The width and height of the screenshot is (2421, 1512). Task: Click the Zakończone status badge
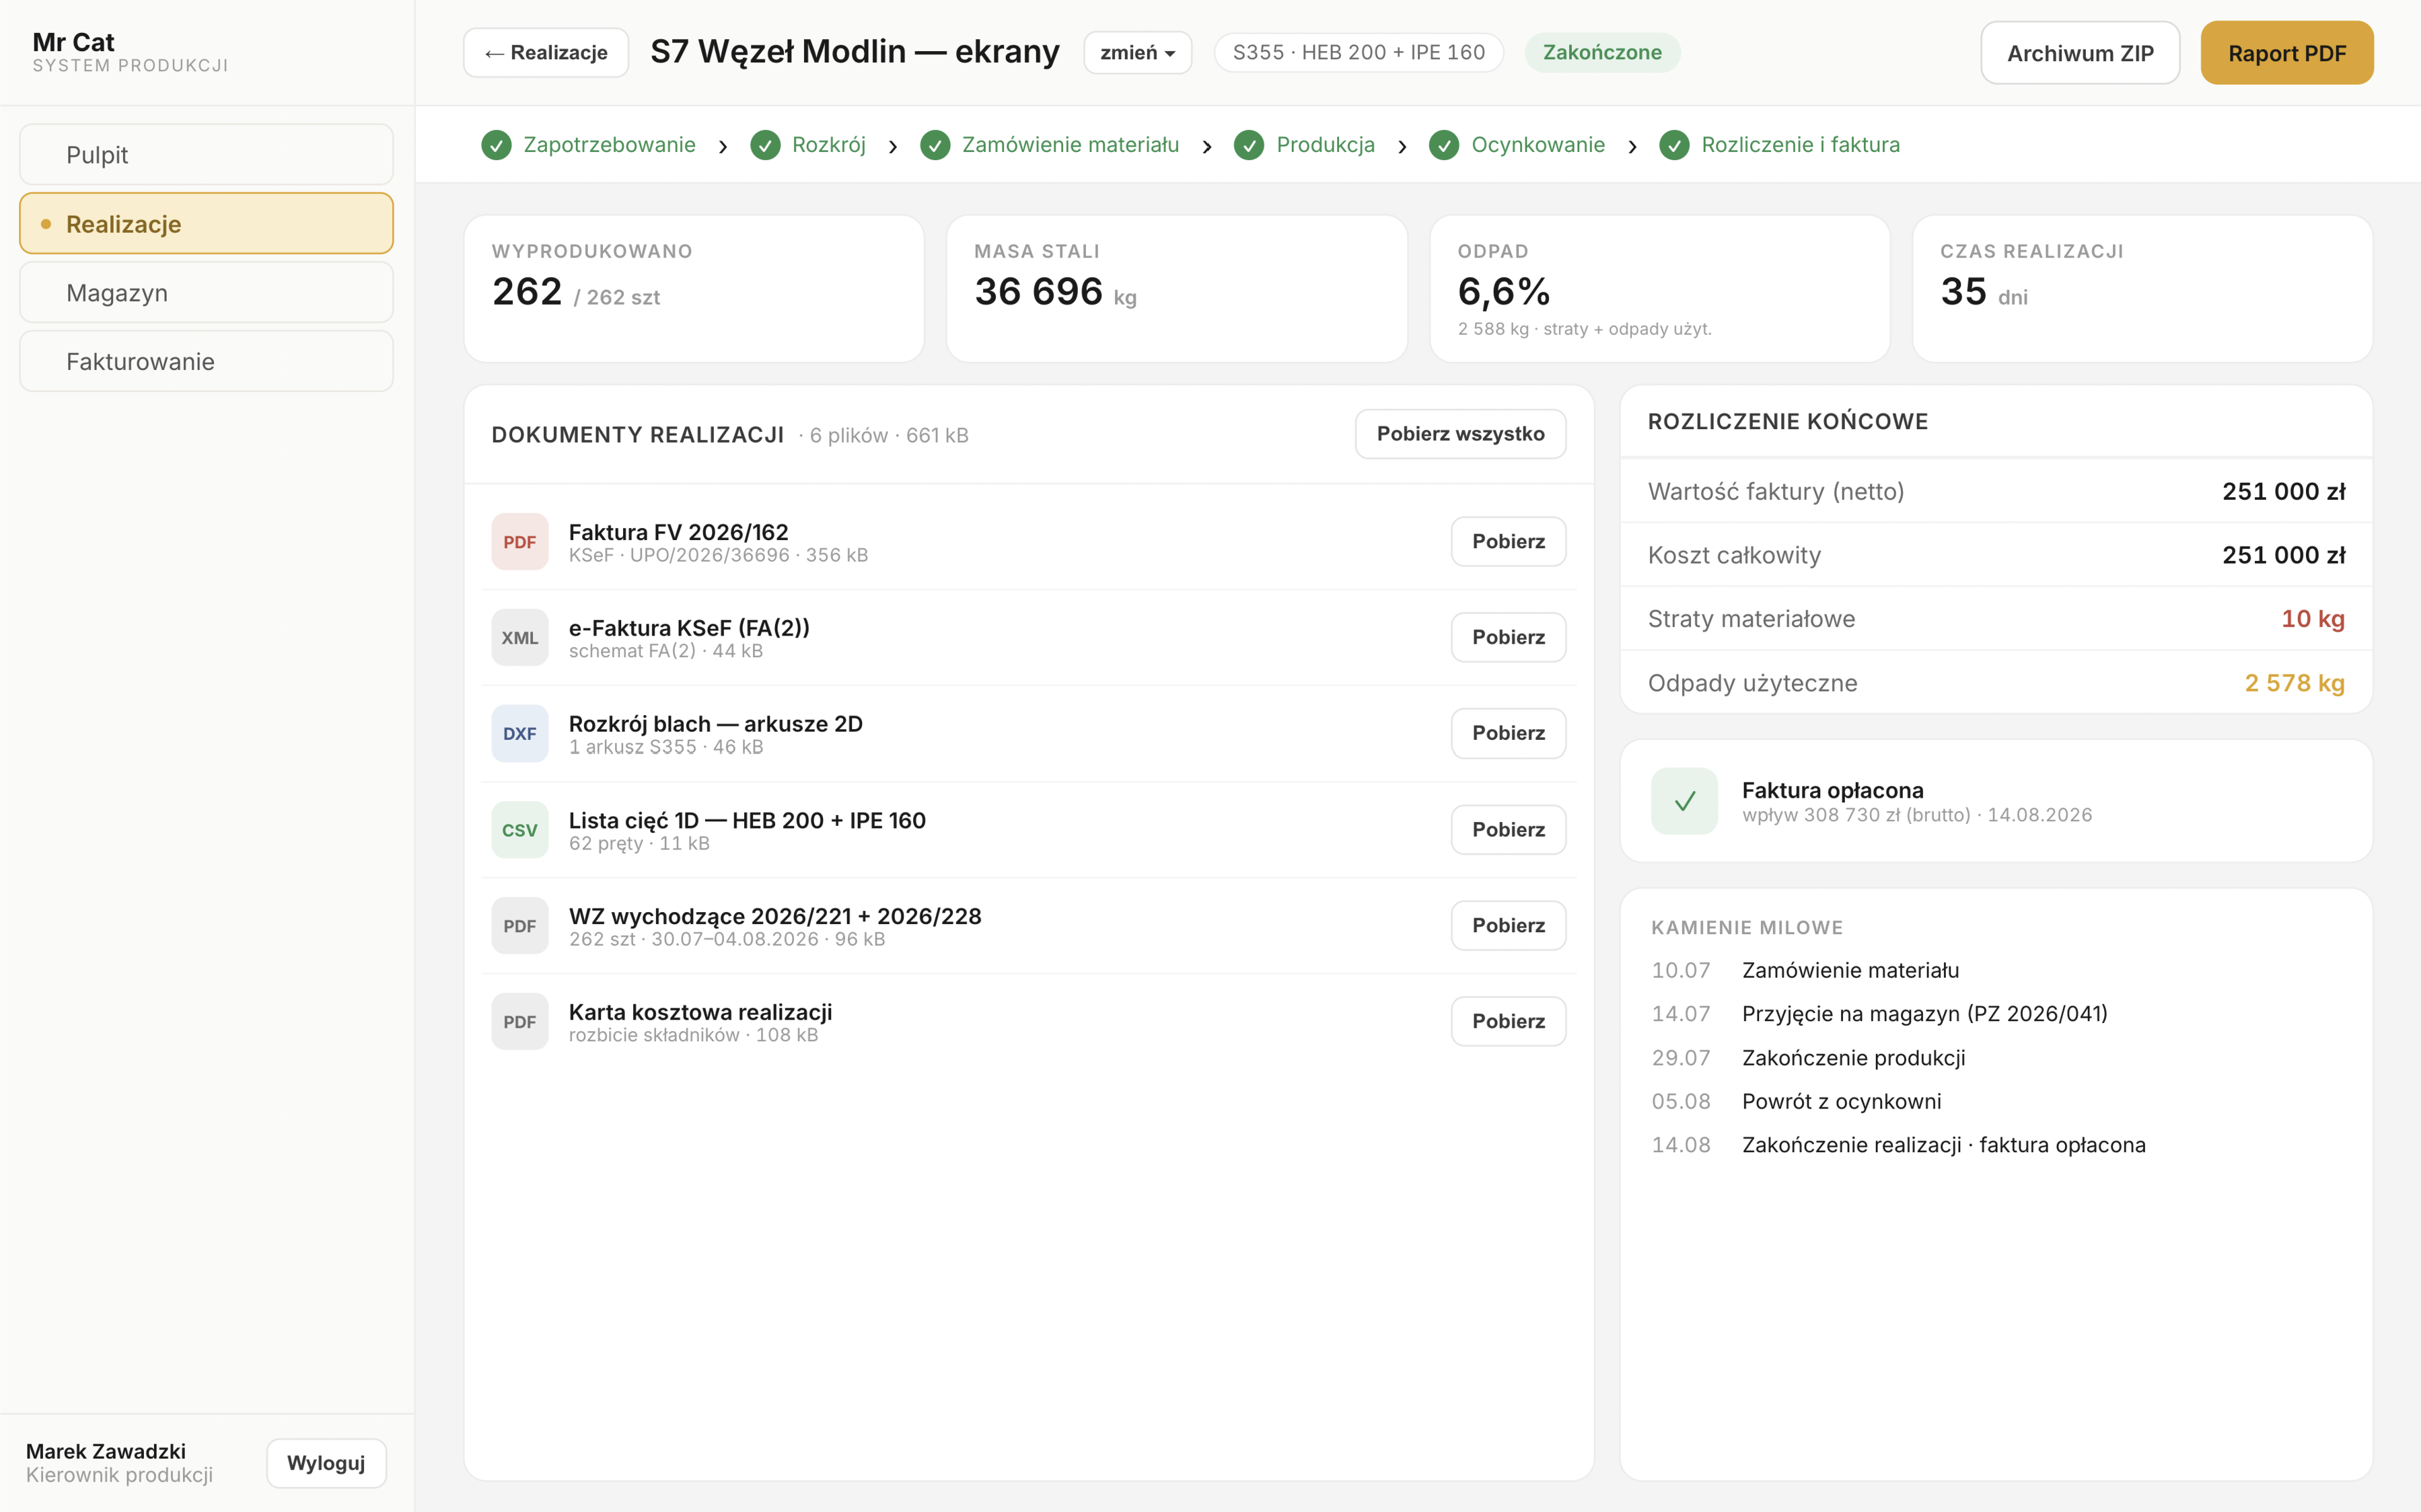pos(1601,52)
